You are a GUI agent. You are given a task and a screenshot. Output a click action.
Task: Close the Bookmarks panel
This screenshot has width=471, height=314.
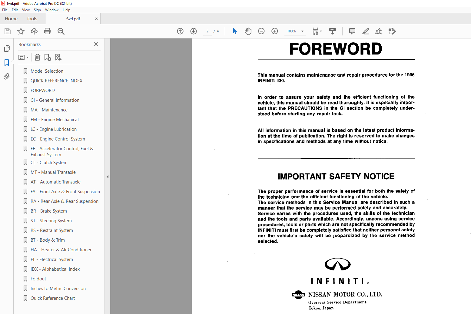pos(96,44)
